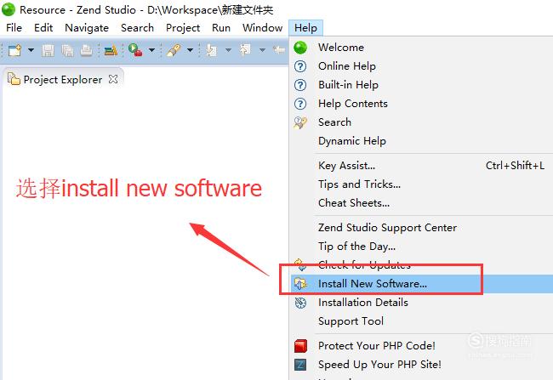The width and height of the screenshot is (553, 380).
Task: Click the stacked books toolbar icon
Action: [111, 50]
